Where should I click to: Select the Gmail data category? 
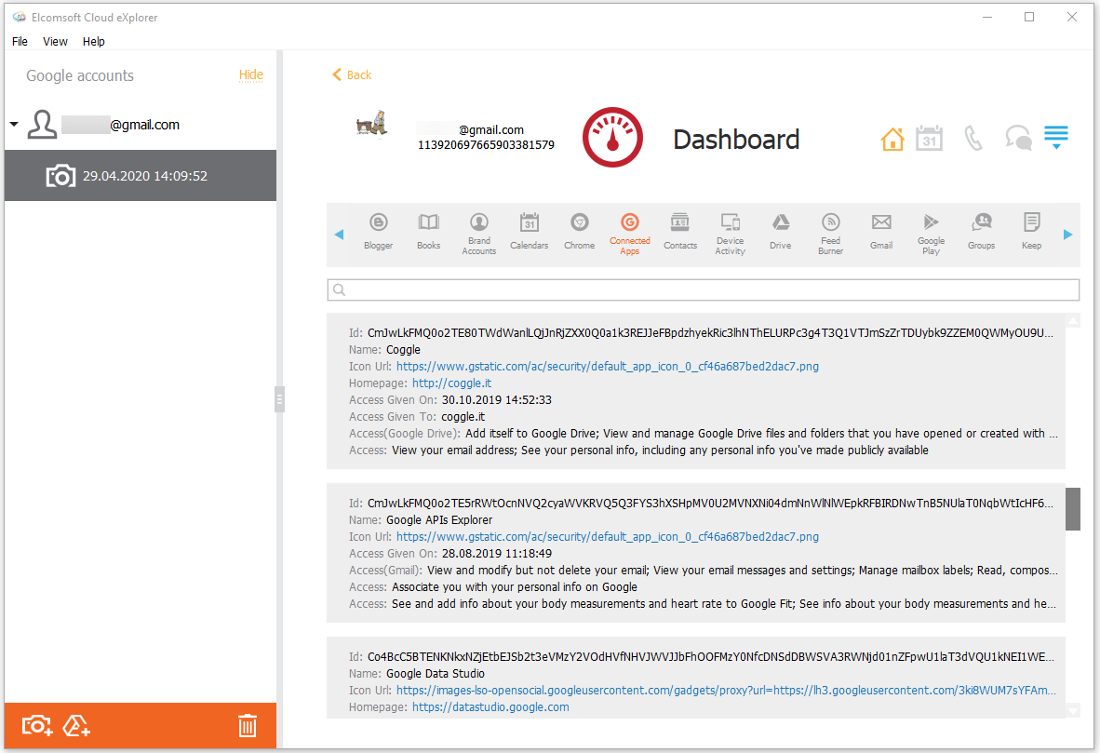[880, 233]
